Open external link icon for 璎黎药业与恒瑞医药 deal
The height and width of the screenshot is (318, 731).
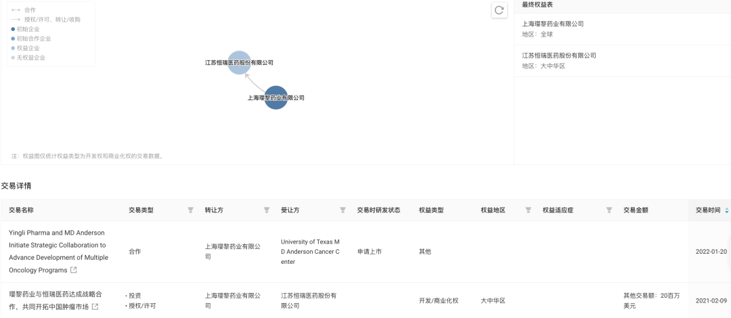click(95, 306)
